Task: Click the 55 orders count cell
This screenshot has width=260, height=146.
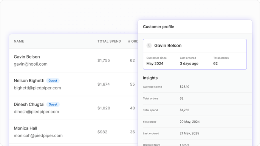Action: pos(132,84)
